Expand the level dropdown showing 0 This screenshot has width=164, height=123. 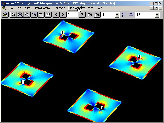click(x=117, y=15)
